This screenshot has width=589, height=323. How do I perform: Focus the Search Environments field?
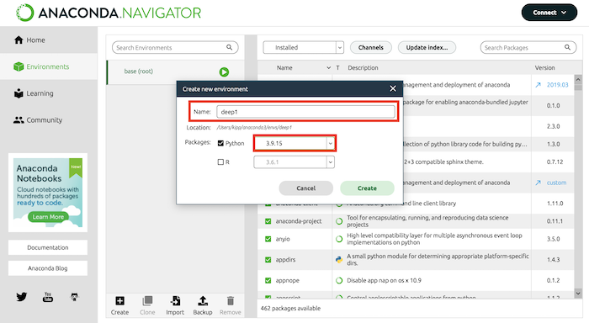175,47
